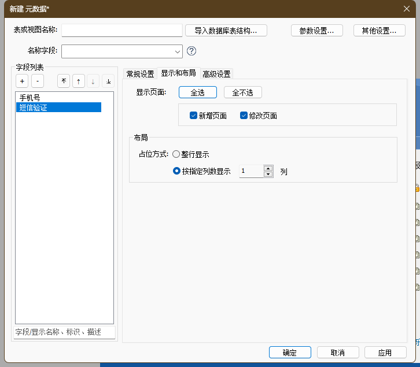
Task: Click the 导入数据库表结构 button
Action: click(x=226, y=31)
